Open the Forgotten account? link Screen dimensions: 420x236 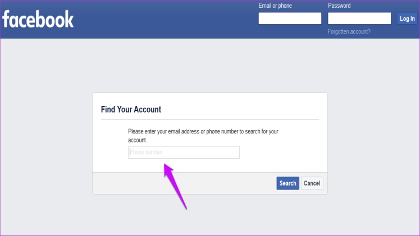coord(349,31)
